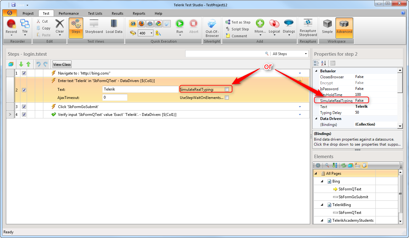Screen dimensions: 409x238
Task: Move the selected step down with green arrow
Action: [x=21, y=64]
